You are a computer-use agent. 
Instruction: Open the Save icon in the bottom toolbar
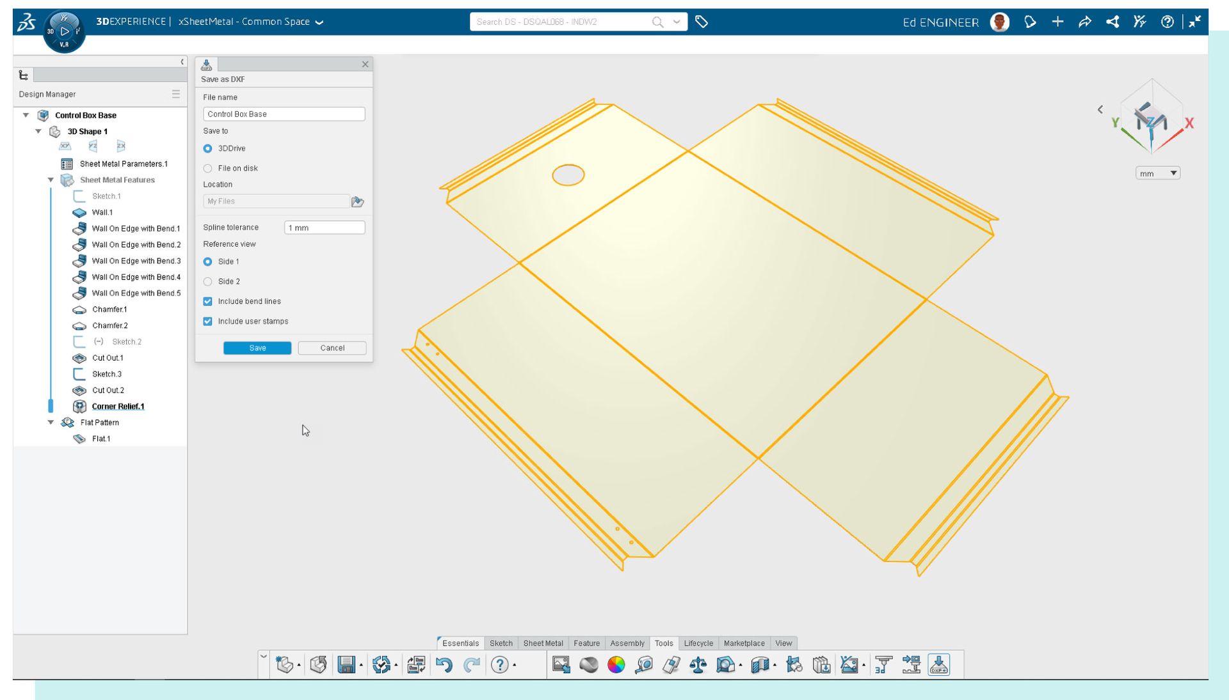tap(346, 665)
